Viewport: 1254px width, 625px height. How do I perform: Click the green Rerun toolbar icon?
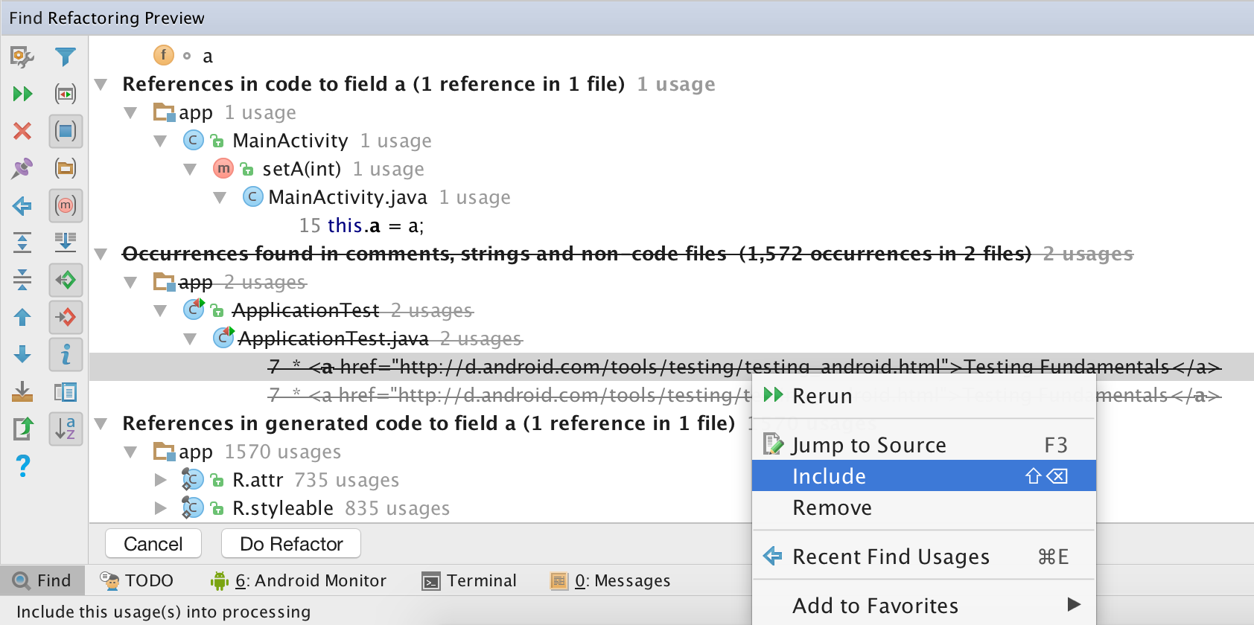coord(22,94)
